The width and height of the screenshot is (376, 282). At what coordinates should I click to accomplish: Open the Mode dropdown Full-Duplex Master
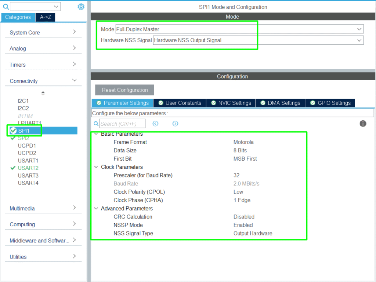[x=239, y=29]
